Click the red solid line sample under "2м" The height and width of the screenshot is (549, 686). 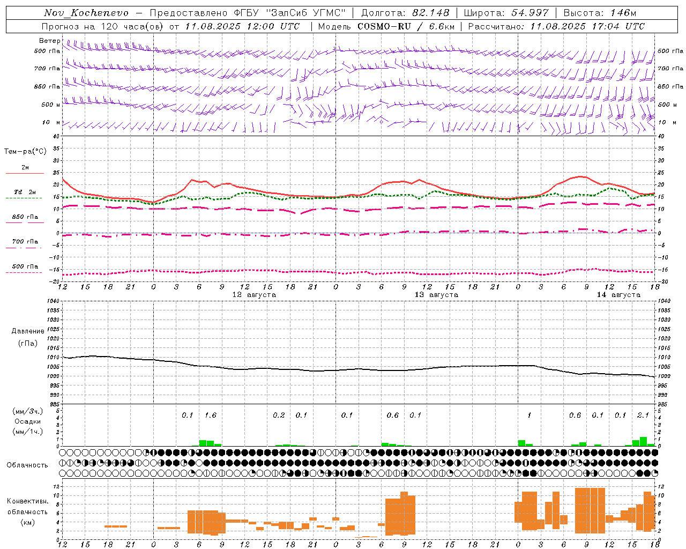click(25, 174)
